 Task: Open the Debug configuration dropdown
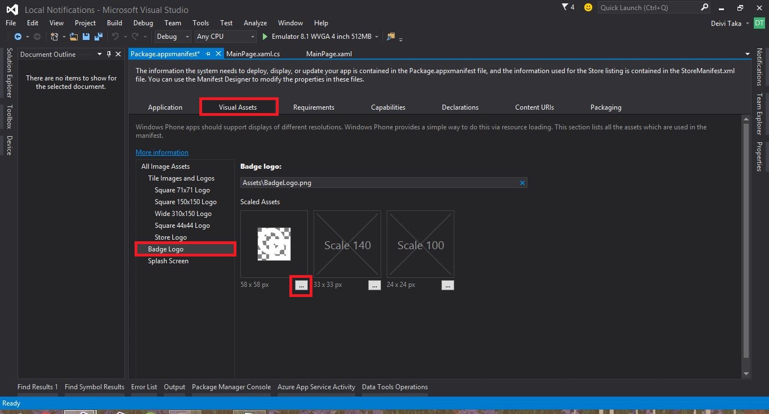pos(173,37)
